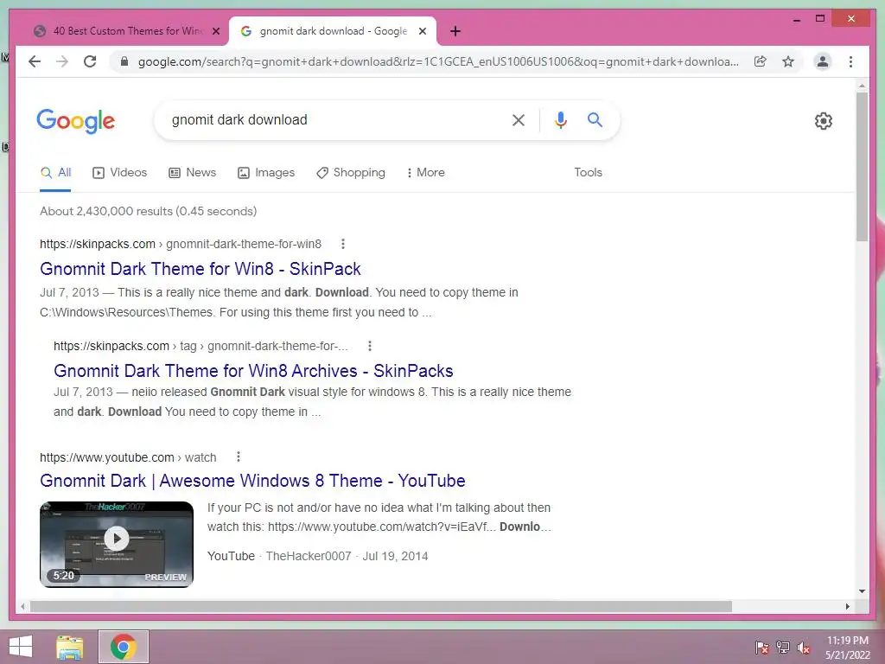Open Google quick settings gear
885x664 pixels.
click(x=824, y=121)
